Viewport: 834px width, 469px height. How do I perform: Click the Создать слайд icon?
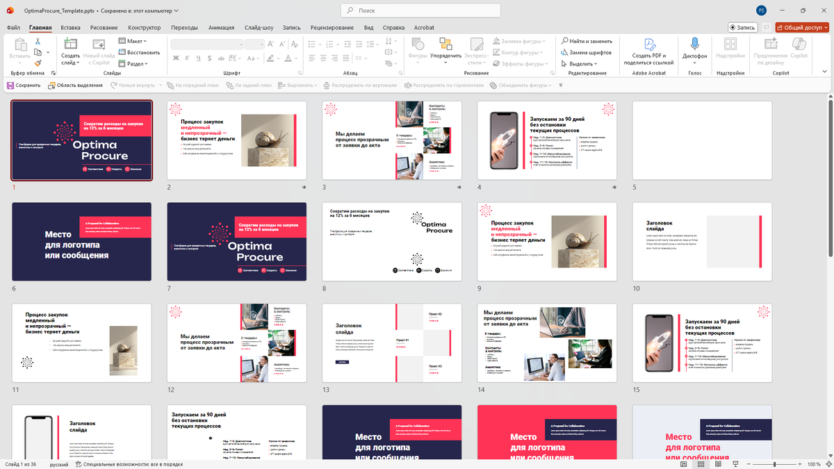click(70, 43)
